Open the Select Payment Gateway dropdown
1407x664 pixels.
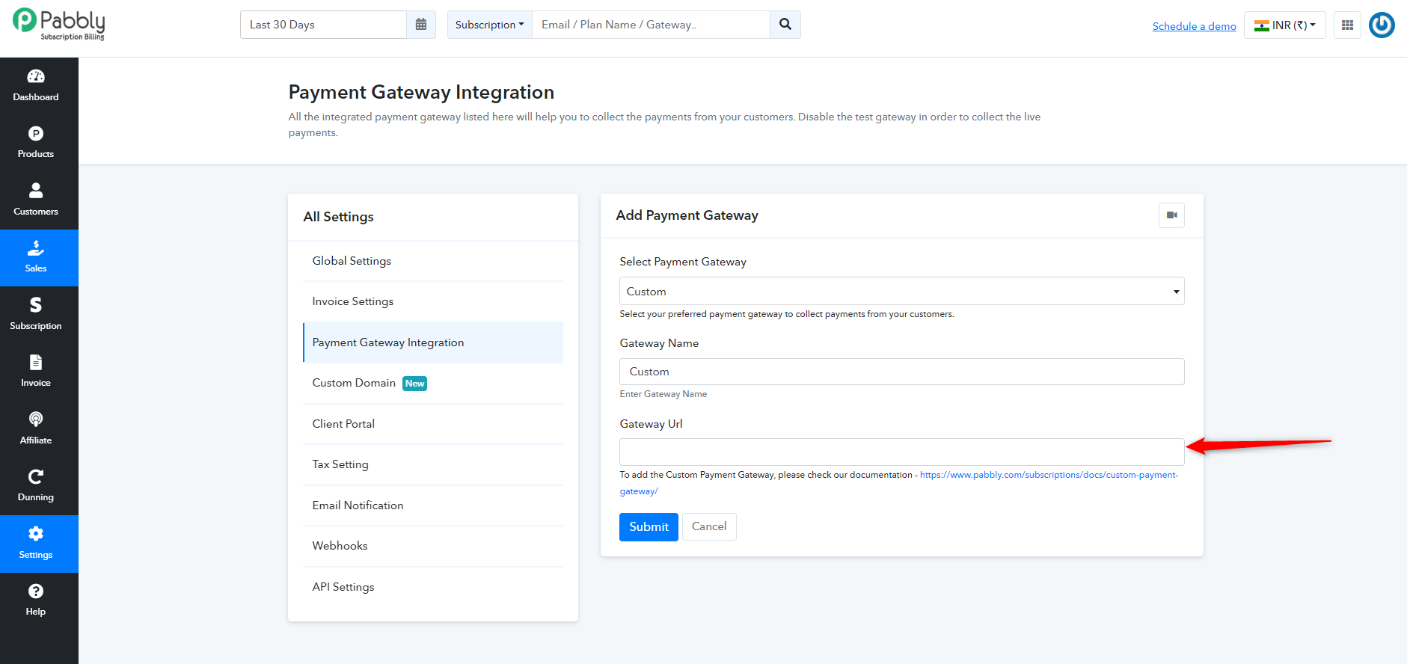tap(901, 291)
